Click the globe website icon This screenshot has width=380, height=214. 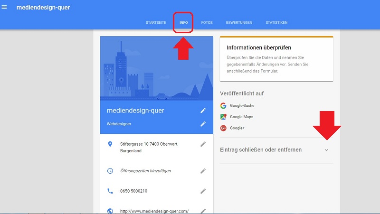click(x=110, y=211)
